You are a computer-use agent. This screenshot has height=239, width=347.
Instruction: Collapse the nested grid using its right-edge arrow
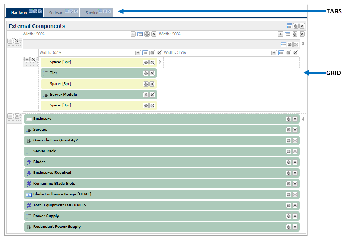[x=303, y=44]
